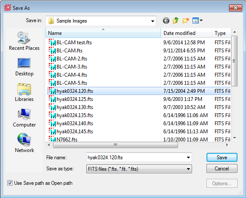Image resolution: width=246 pixels, height=198 pixels.
Task: Expand the Save in folder dropdown
Action: coord(153,21)
